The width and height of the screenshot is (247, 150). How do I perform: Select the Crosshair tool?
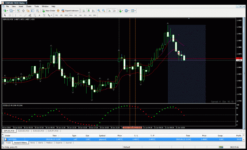pos(10,15)
